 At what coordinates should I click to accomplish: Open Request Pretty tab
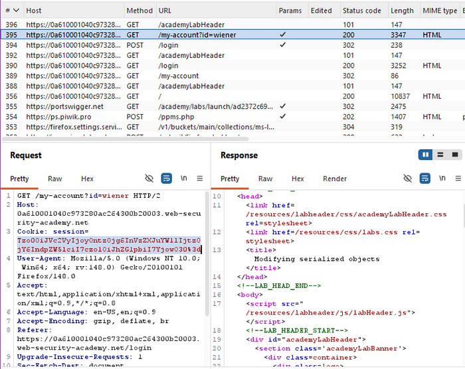[19, 179]
